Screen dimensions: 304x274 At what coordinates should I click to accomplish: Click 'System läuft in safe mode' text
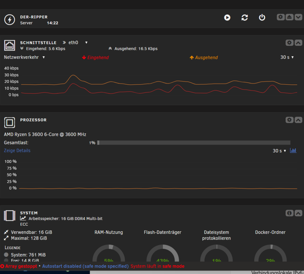click(157, 266)
